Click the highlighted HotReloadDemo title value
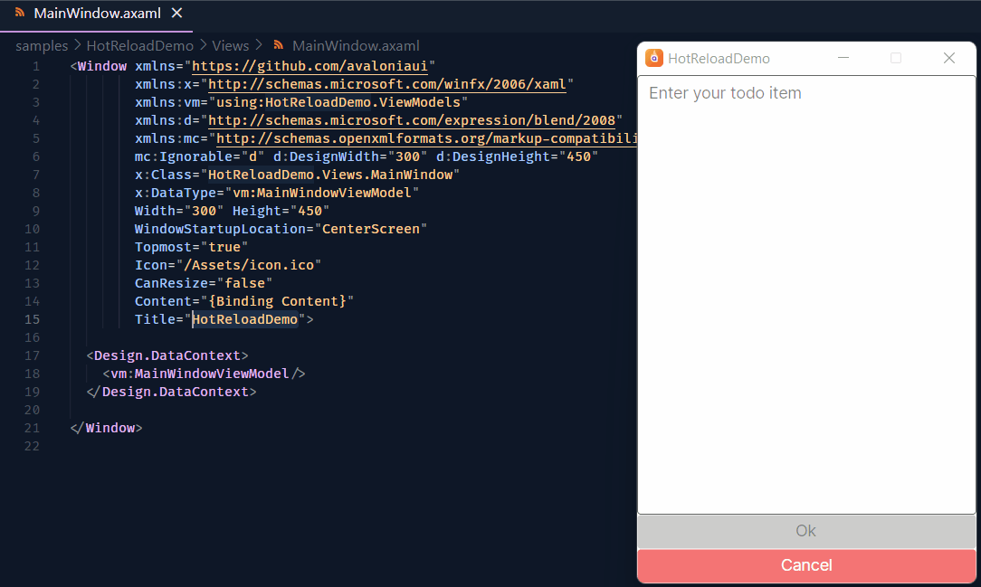This screenshot has height=587, width=981. click(x=244, y=319)
